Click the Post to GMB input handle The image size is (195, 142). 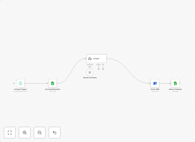coord(150,83)
